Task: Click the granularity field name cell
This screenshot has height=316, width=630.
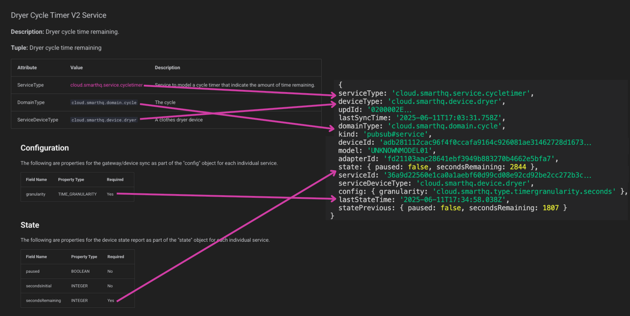Action: 36,194
